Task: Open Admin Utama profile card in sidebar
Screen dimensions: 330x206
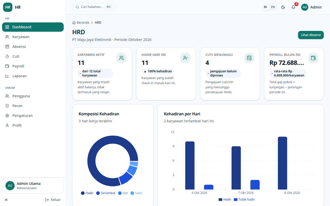Action: coord(33,186)
